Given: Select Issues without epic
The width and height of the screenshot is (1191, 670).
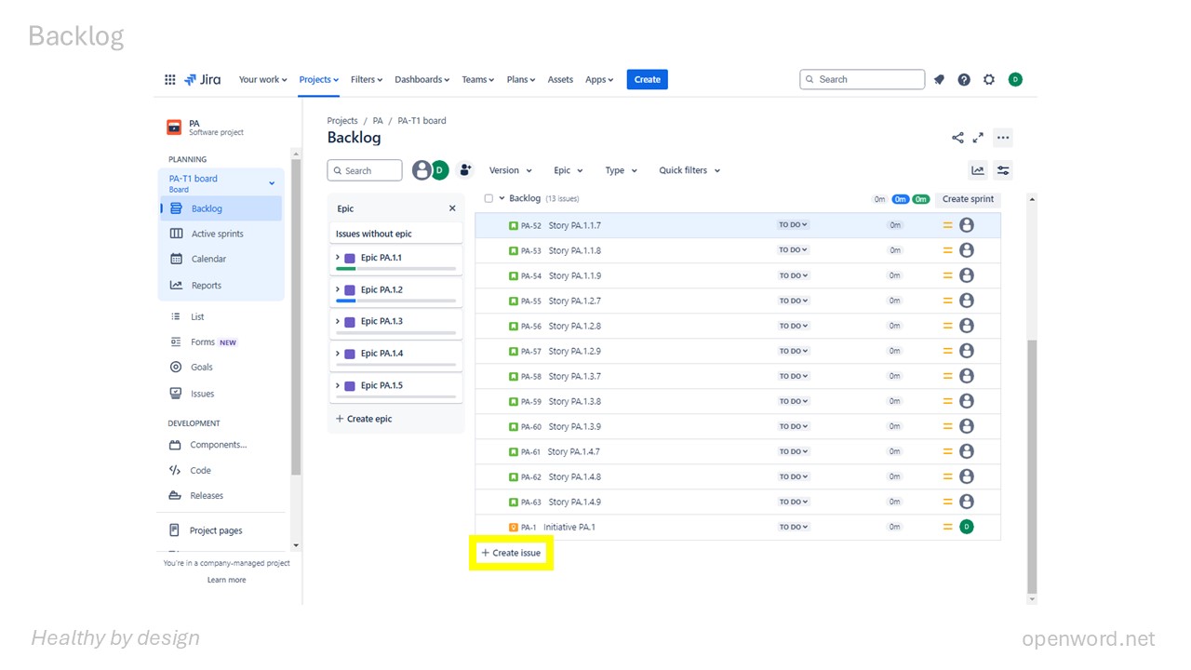Looking at the screenshot, I should [395, 234].
